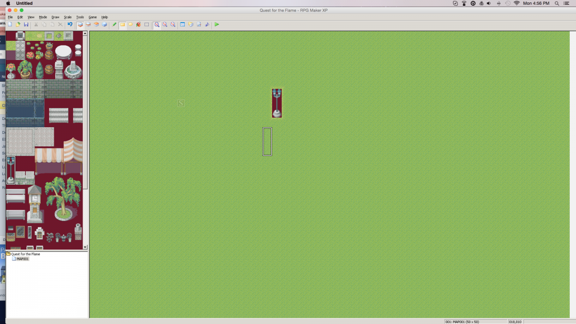Open the View menu
The image size is (576, 324).
[x=31, y=17]
